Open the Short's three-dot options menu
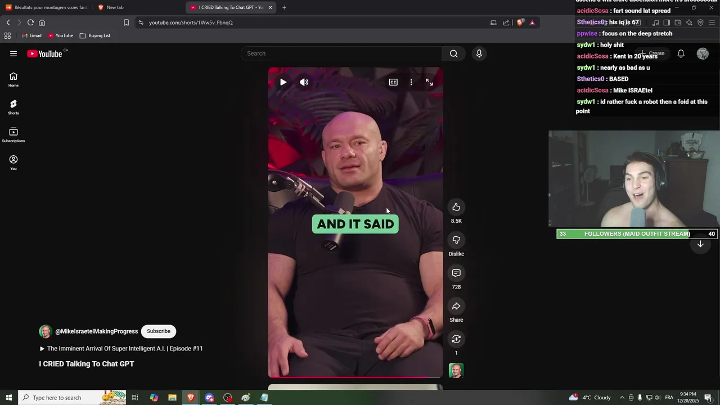Screen dimensions: 720x405 411,82
